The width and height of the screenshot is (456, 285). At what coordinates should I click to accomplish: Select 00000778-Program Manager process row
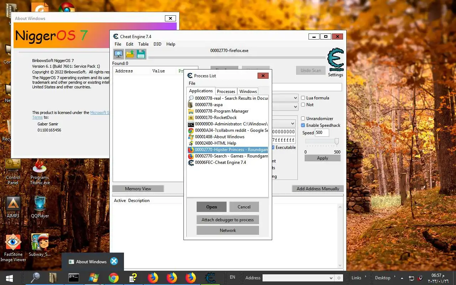(x=227, y=111)
